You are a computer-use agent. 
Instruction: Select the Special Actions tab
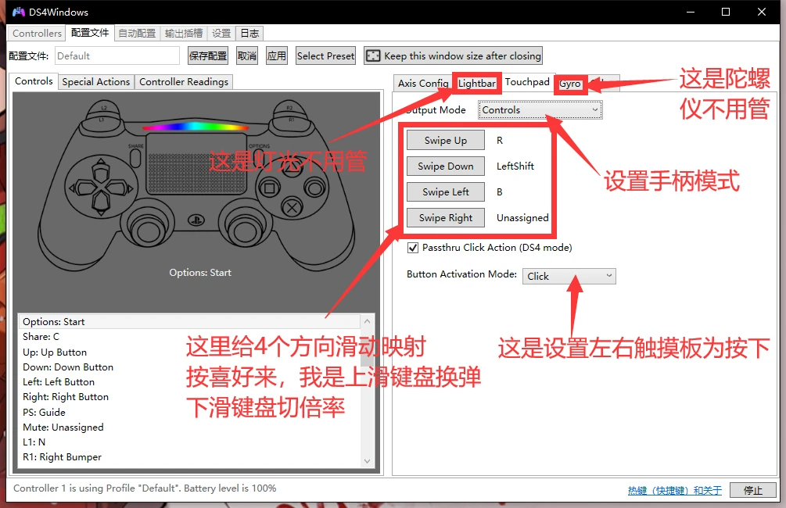coord(95,81)
